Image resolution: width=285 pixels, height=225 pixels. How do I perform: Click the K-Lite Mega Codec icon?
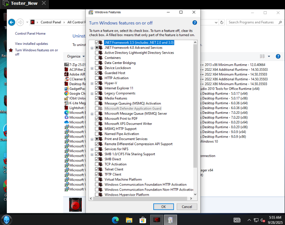tap(67, 103)
